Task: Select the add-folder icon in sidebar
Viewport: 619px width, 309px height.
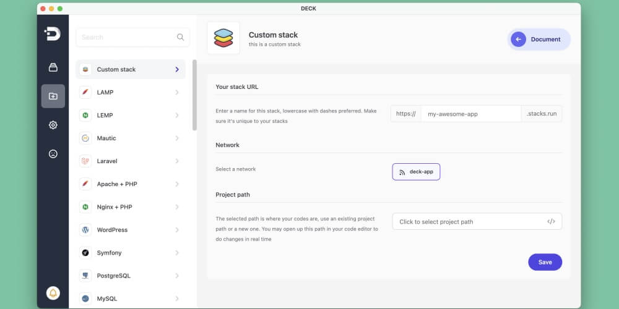Action: point(53,96)
